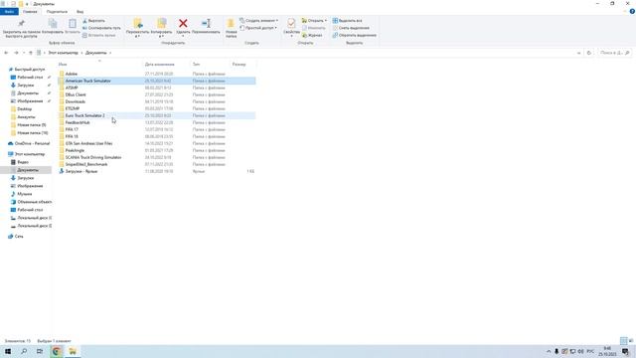Select Быстрый доступ in navigation pane

coord(29,70)
